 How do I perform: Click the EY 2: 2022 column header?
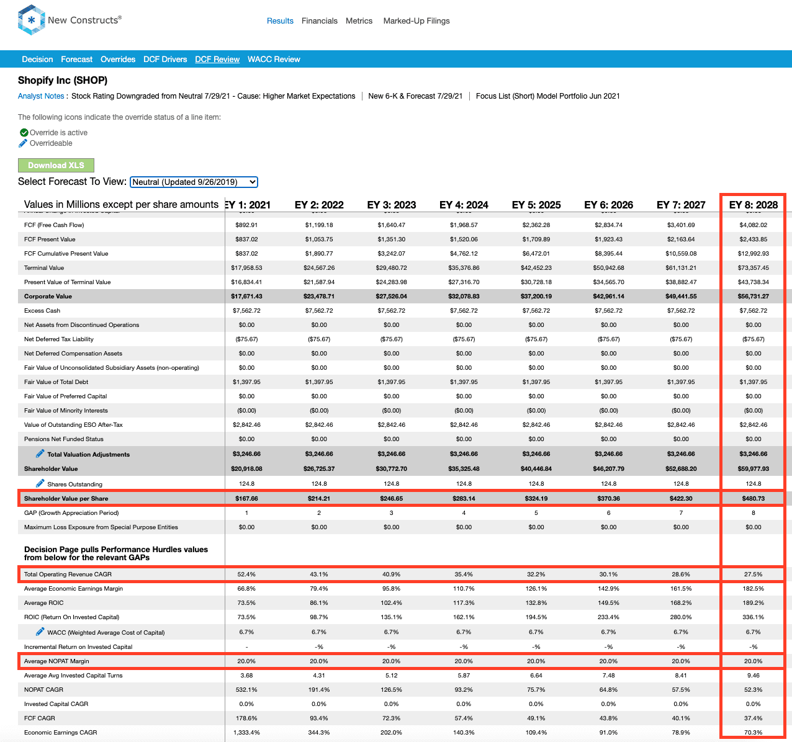click(x=319, y=205)
